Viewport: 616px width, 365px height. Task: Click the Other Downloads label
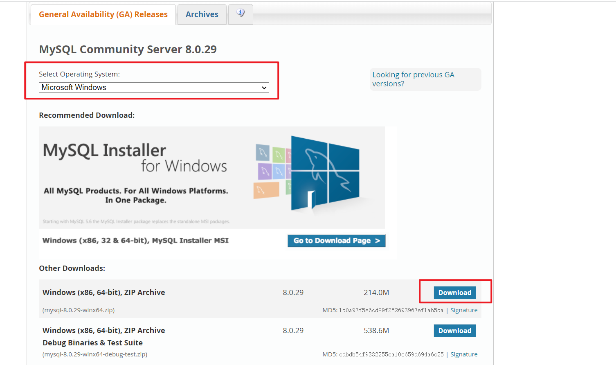(72, 268)
